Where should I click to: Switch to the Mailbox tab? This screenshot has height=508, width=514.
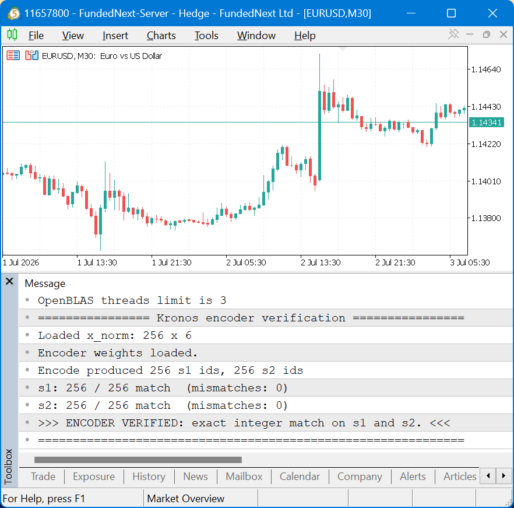[244, 477]
